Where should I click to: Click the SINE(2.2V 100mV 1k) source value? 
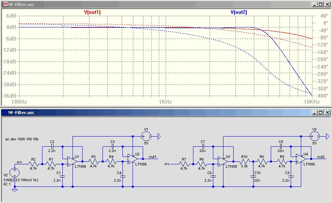(x=21, y=180)
